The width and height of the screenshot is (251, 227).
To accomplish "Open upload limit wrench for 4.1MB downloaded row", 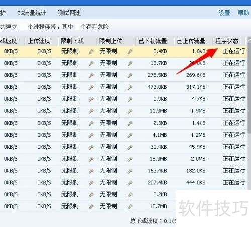I will [x=130, y=135].
